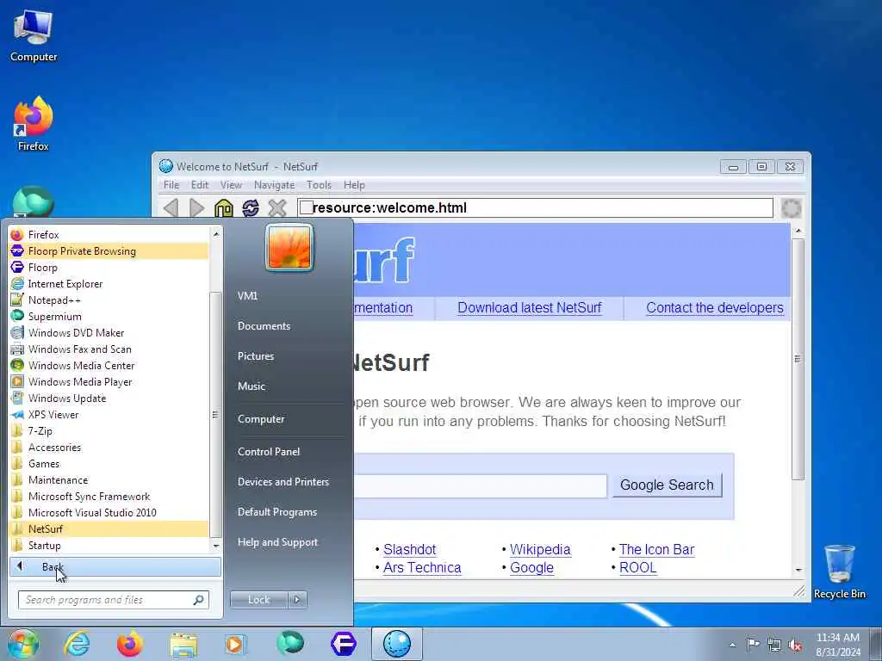Open Windows Update entry
The width and height of the screenshot is (882, 661).
(x=109, y=398)
